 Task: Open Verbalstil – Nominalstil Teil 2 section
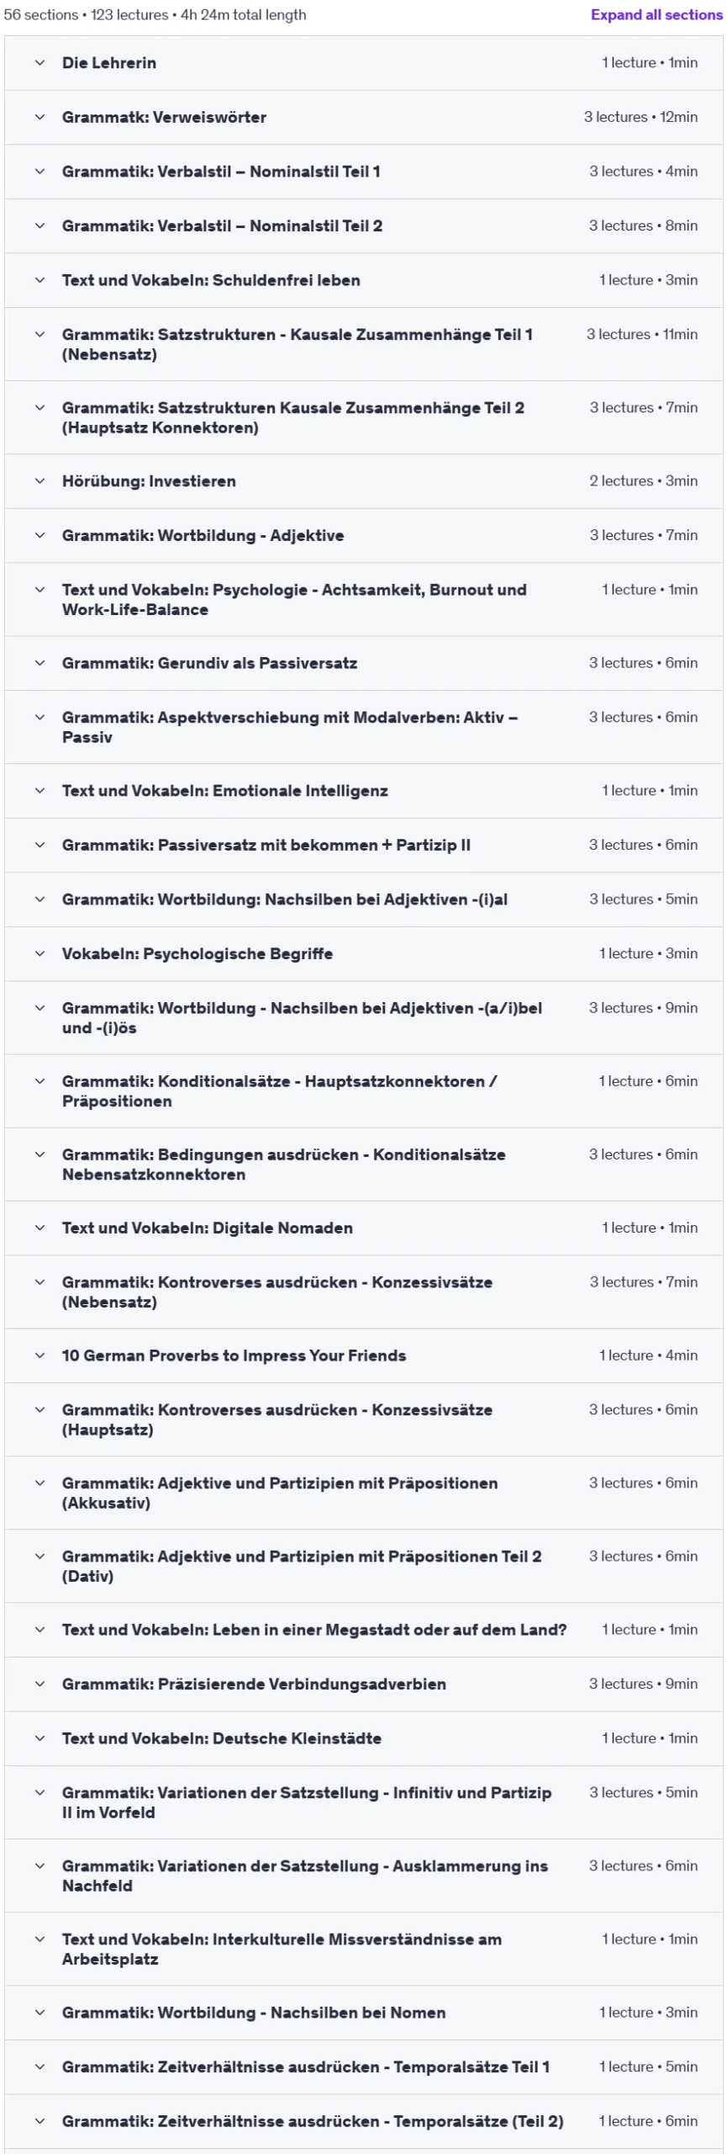pyautogui.click(x=222, y=225)
